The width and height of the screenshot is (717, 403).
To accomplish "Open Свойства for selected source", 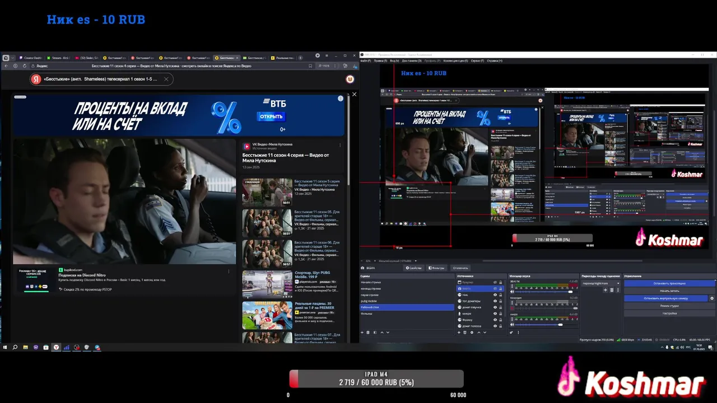I will pos(413,268).
